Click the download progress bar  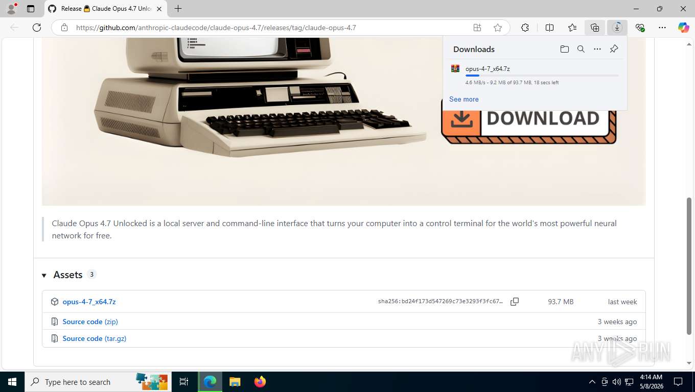pyautogui.click(x=542, y=76)
